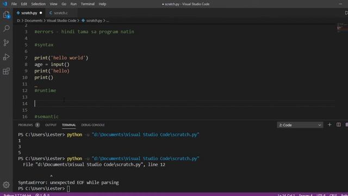The height and width of the screenshot is (196, 348).
Task: Open the Go menu
Action: click(x=64, y=4)
